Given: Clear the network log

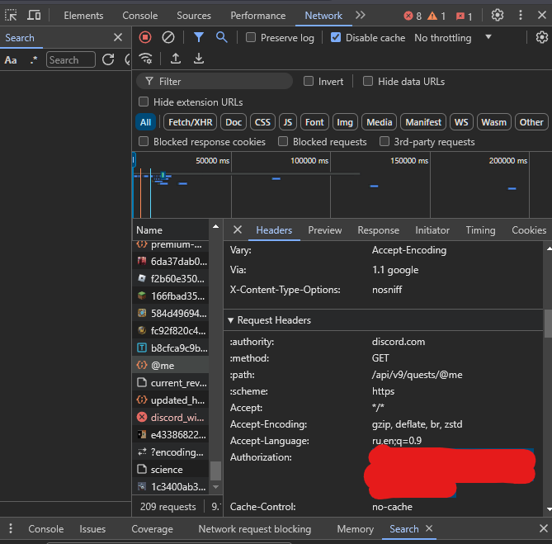Looking at the screenshot, I should [168, 37].
